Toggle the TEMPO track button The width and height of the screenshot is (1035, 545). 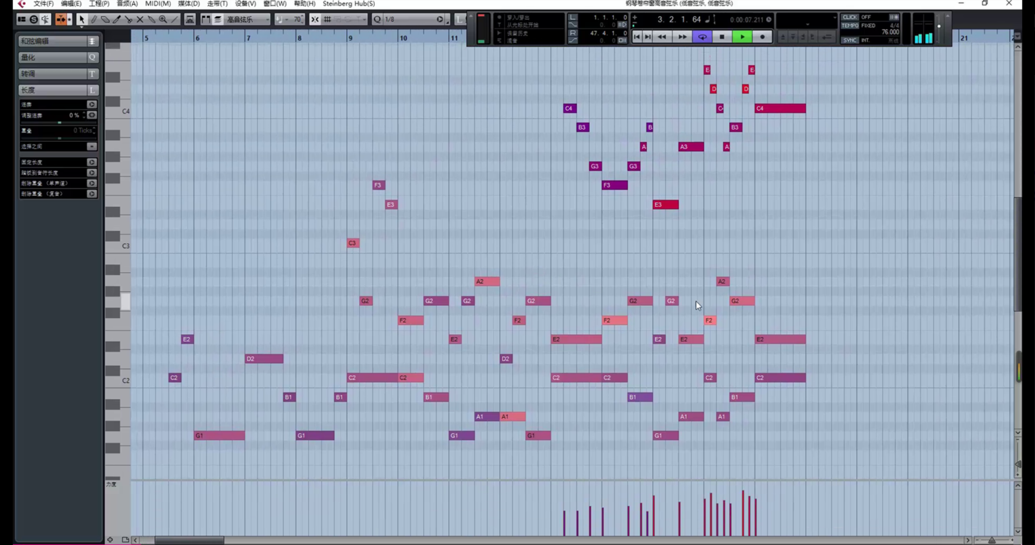pyautogui.click(x=850, y=25)
